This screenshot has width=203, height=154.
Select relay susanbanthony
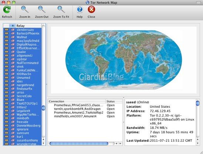tap(27, 140)
